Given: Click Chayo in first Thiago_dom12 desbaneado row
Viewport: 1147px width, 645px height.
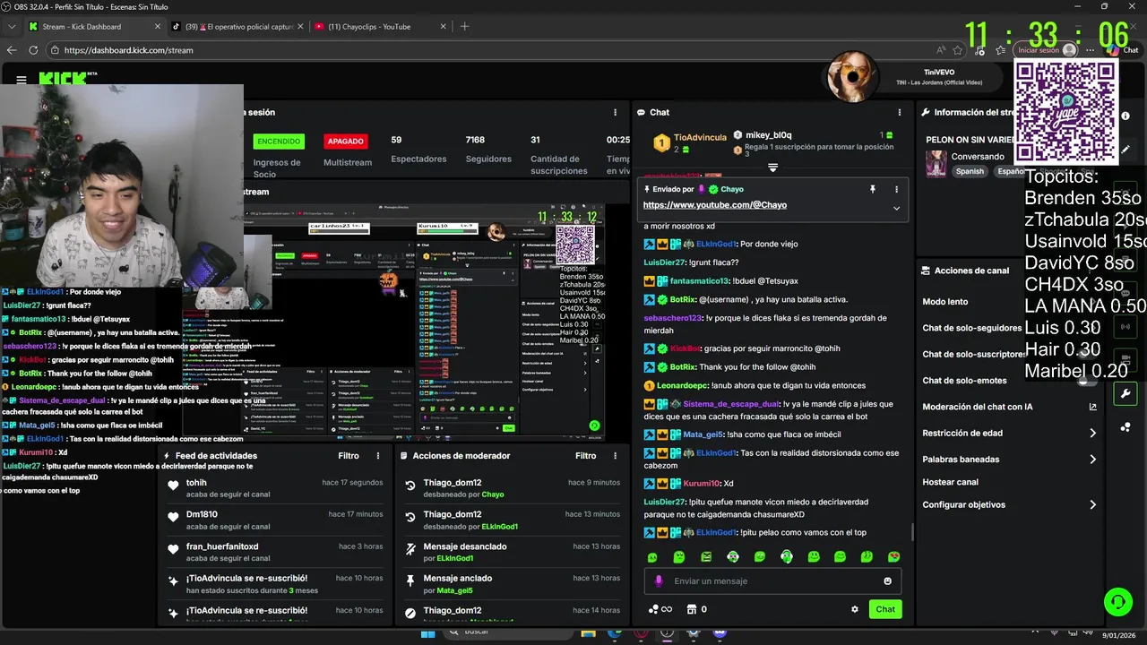Looking at the screenshot, I should (493, 494).
